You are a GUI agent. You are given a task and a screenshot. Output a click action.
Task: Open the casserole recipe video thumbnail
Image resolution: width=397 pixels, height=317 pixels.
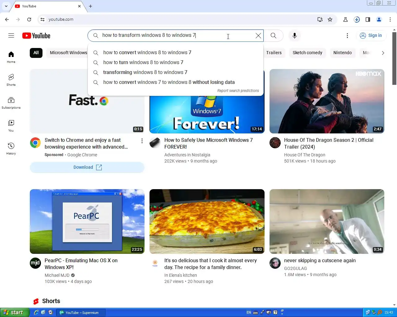(x=207, y=221)
